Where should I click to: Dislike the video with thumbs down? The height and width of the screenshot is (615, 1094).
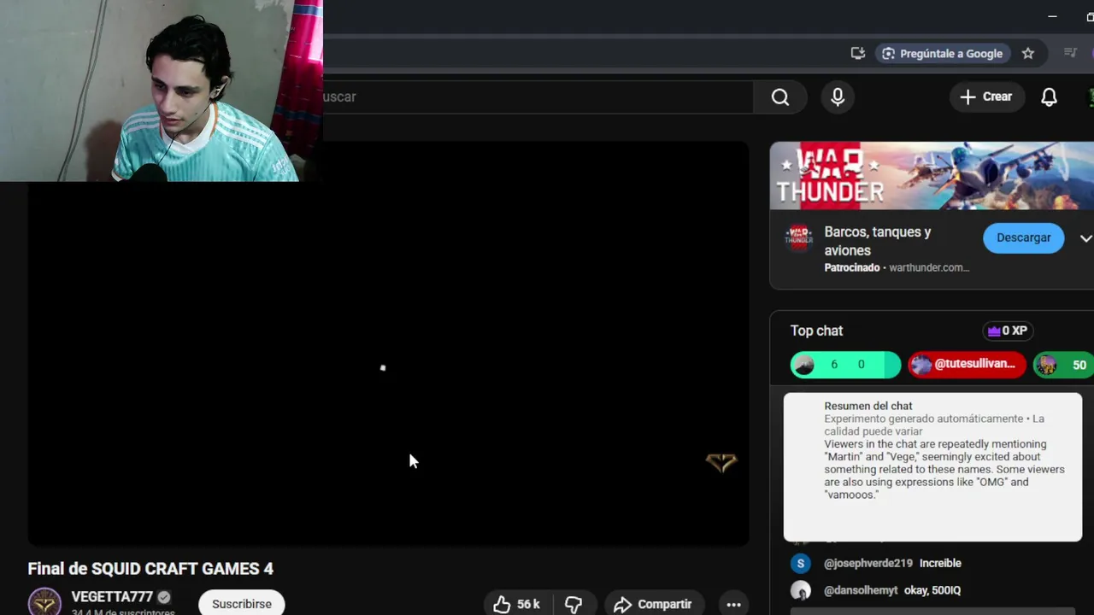coord(573,604)
